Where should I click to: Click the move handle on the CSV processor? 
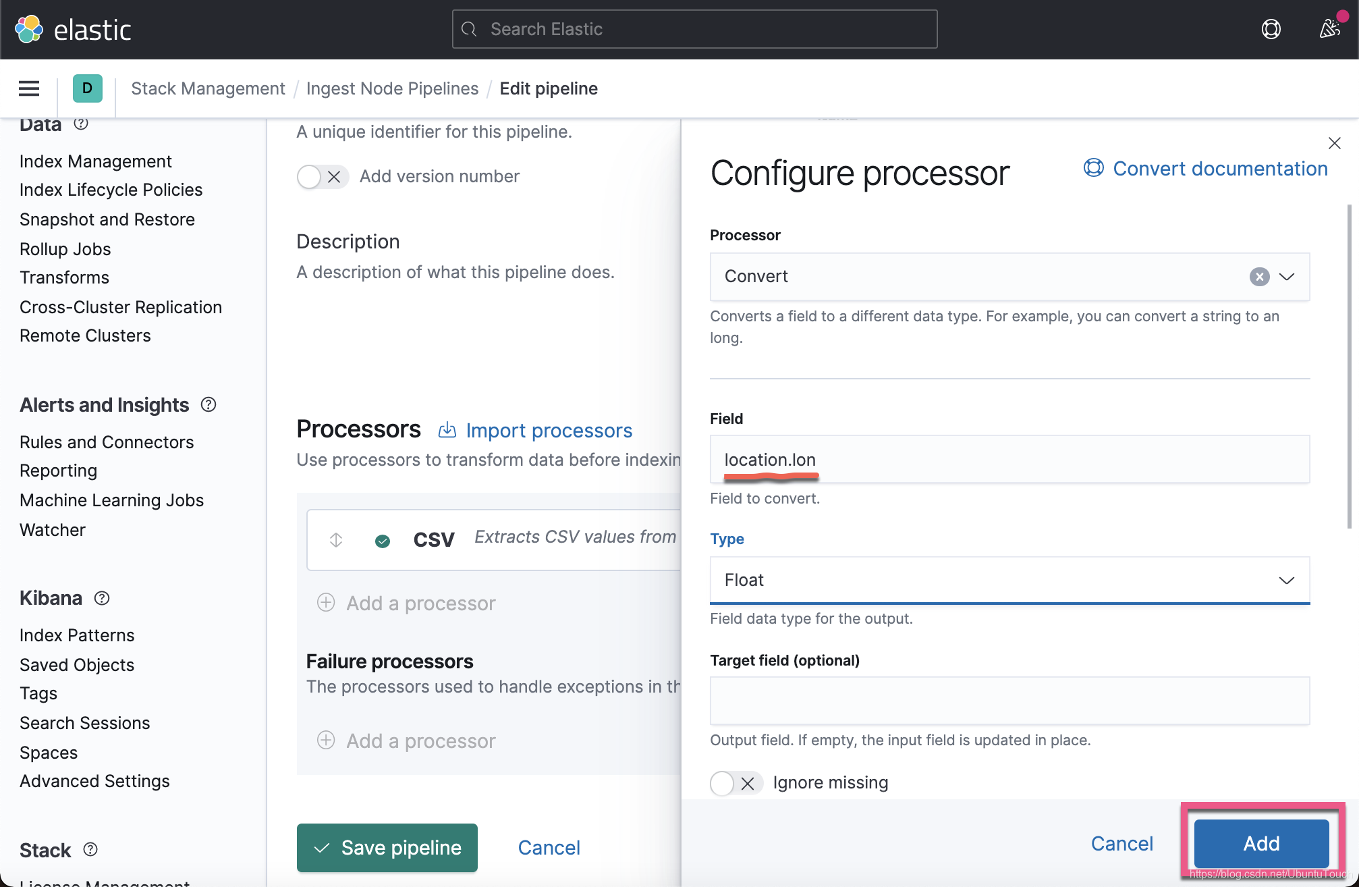coord(335,539)
